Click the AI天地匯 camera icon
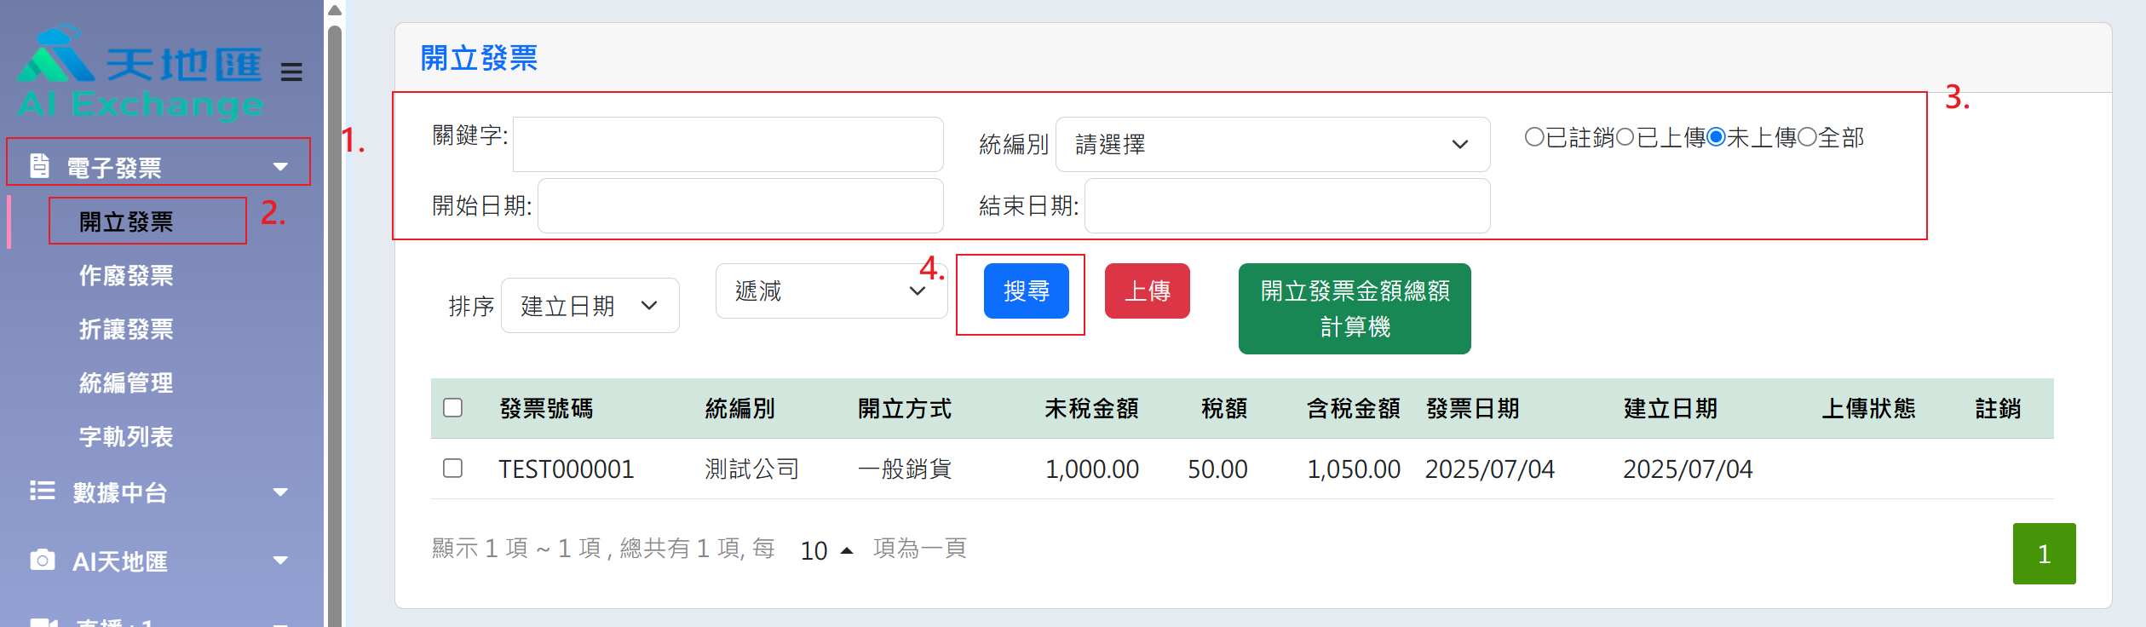This screenshot has width=2146, height=627. point(42,560)
